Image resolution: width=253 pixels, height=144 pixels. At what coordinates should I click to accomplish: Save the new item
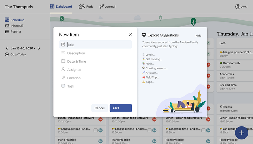click(121, 108)
